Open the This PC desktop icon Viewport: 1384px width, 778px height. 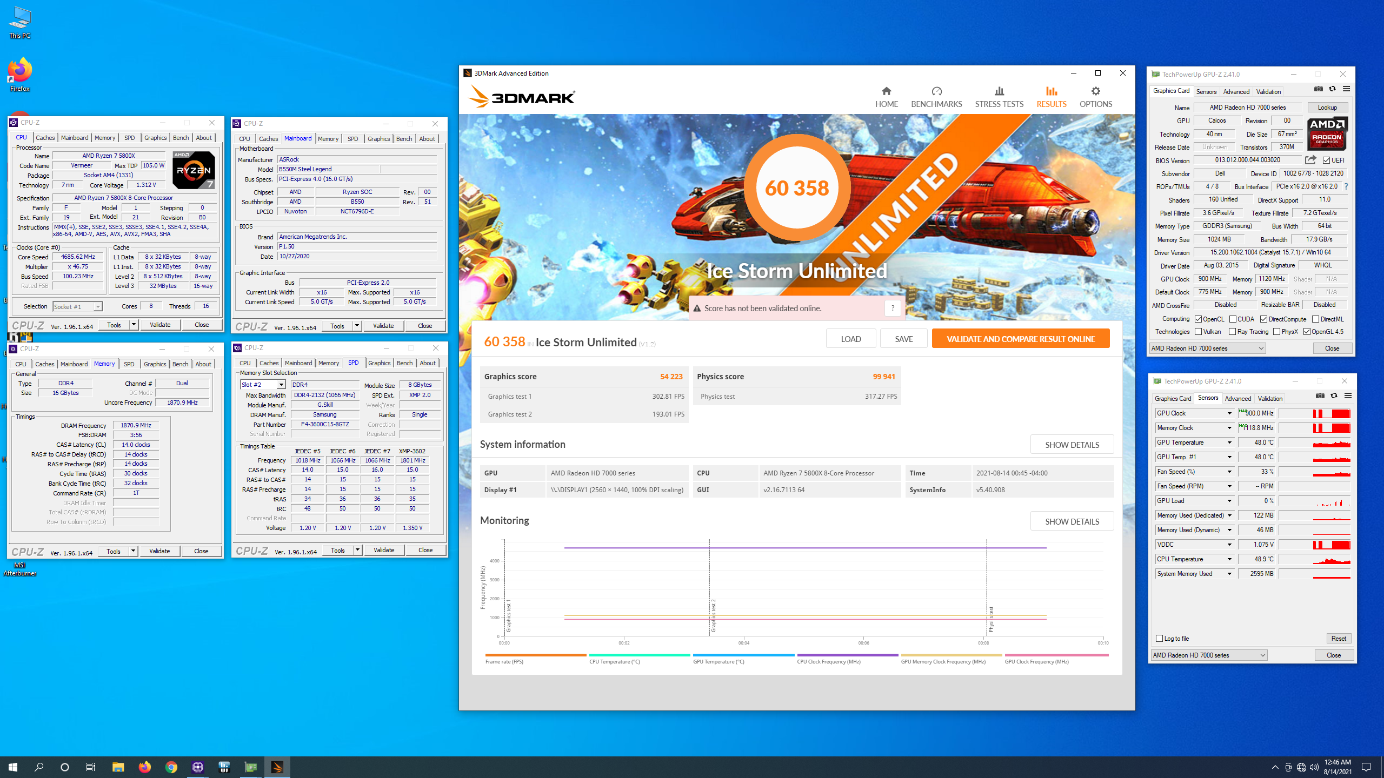[20, 23]
